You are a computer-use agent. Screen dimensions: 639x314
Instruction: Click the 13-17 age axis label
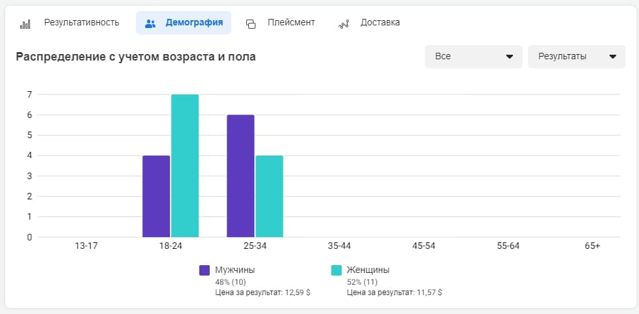point(86,246)
